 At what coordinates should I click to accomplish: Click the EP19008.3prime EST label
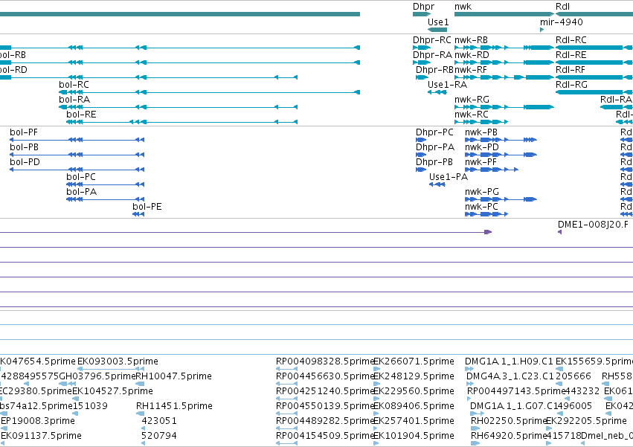37,421
